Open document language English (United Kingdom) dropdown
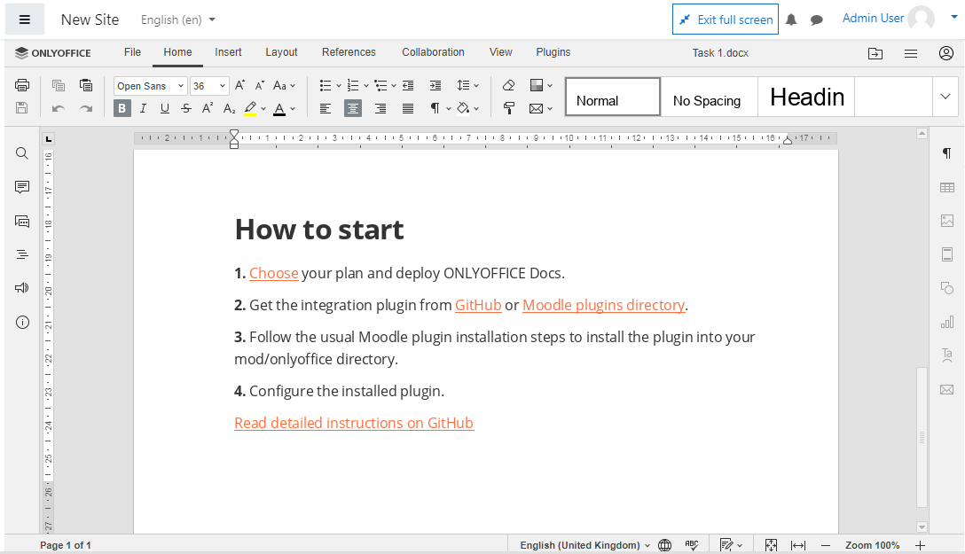The height and width of the screenshot is (554, 965). tap(584, 545)
